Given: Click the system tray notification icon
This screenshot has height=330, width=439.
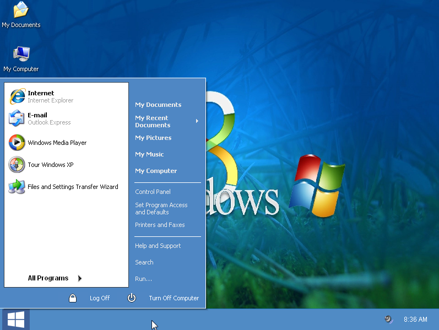Looking at the screenshot, I should tap(389, 320).
